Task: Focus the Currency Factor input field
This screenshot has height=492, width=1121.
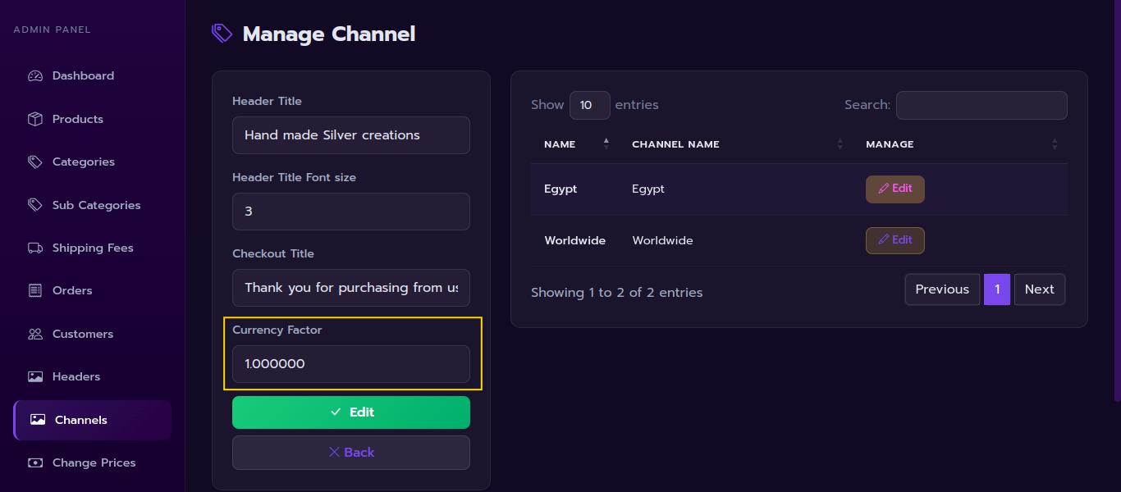Action: point(351,364)
